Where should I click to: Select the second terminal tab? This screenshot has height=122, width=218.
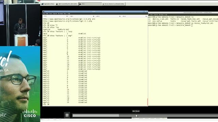click(81, 16)
